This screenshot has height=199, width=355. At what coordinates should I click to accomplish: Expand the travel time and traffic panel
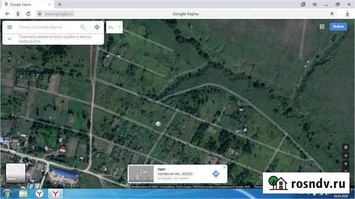pyautogui.click(x=9, y=39)
